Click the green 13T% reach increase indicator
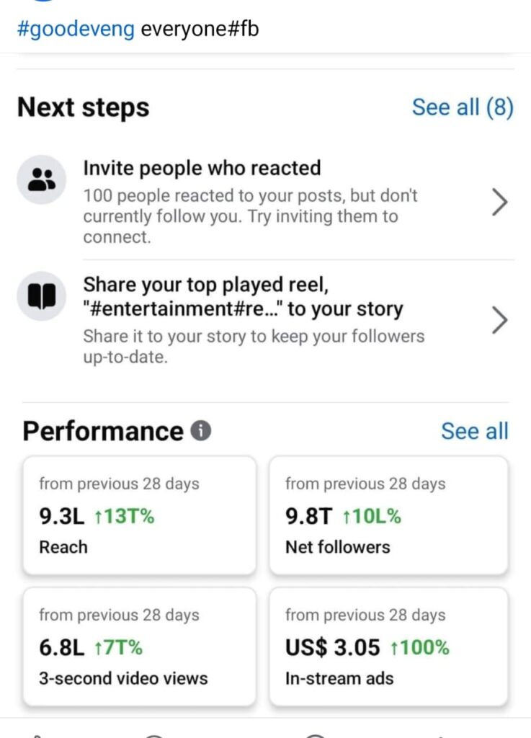531x738 pixels. coord(124,516)
